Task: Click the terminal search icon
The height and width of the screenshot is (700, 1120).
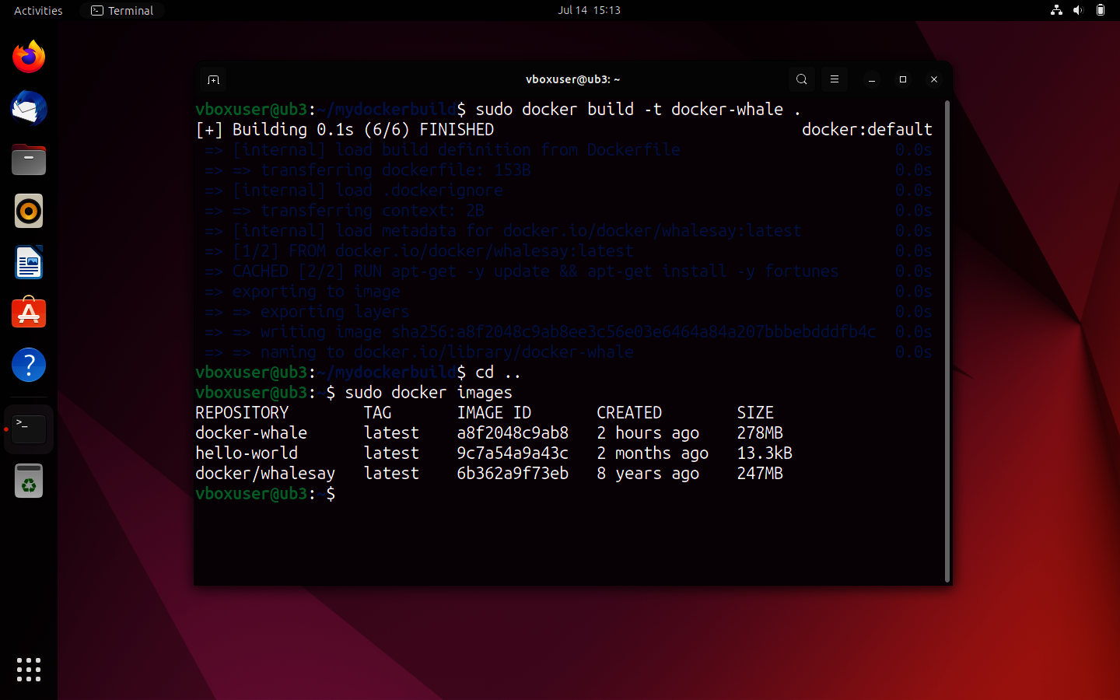Action: click(x=802, y=79)
